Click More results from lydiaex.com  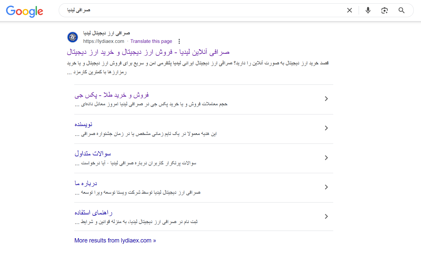(115, 240)
